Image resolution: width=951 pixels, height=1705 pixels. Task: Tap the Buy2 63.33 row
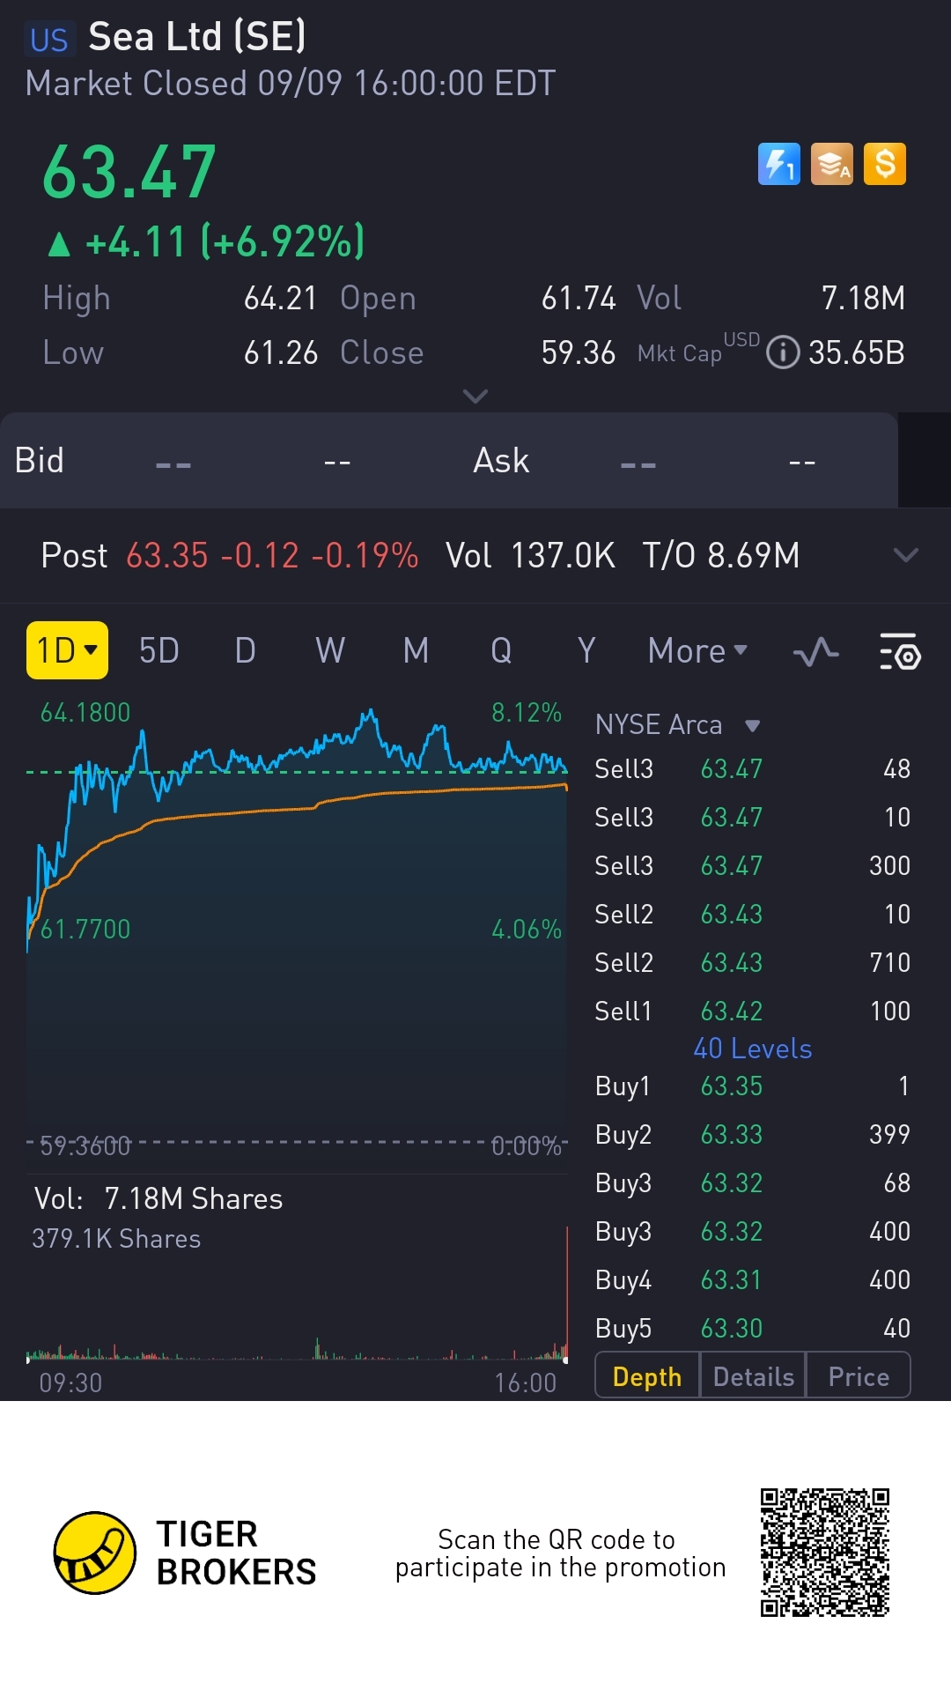pos(753,1134)
